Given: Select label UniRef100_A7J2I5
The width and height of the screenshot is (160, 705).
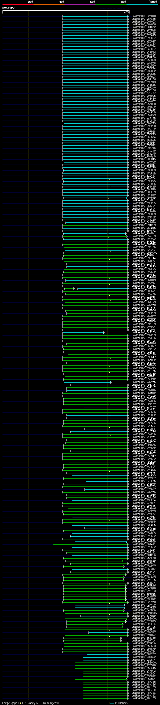Looking at the screenshot, I should pyautogui.click(x=143, y=220).
